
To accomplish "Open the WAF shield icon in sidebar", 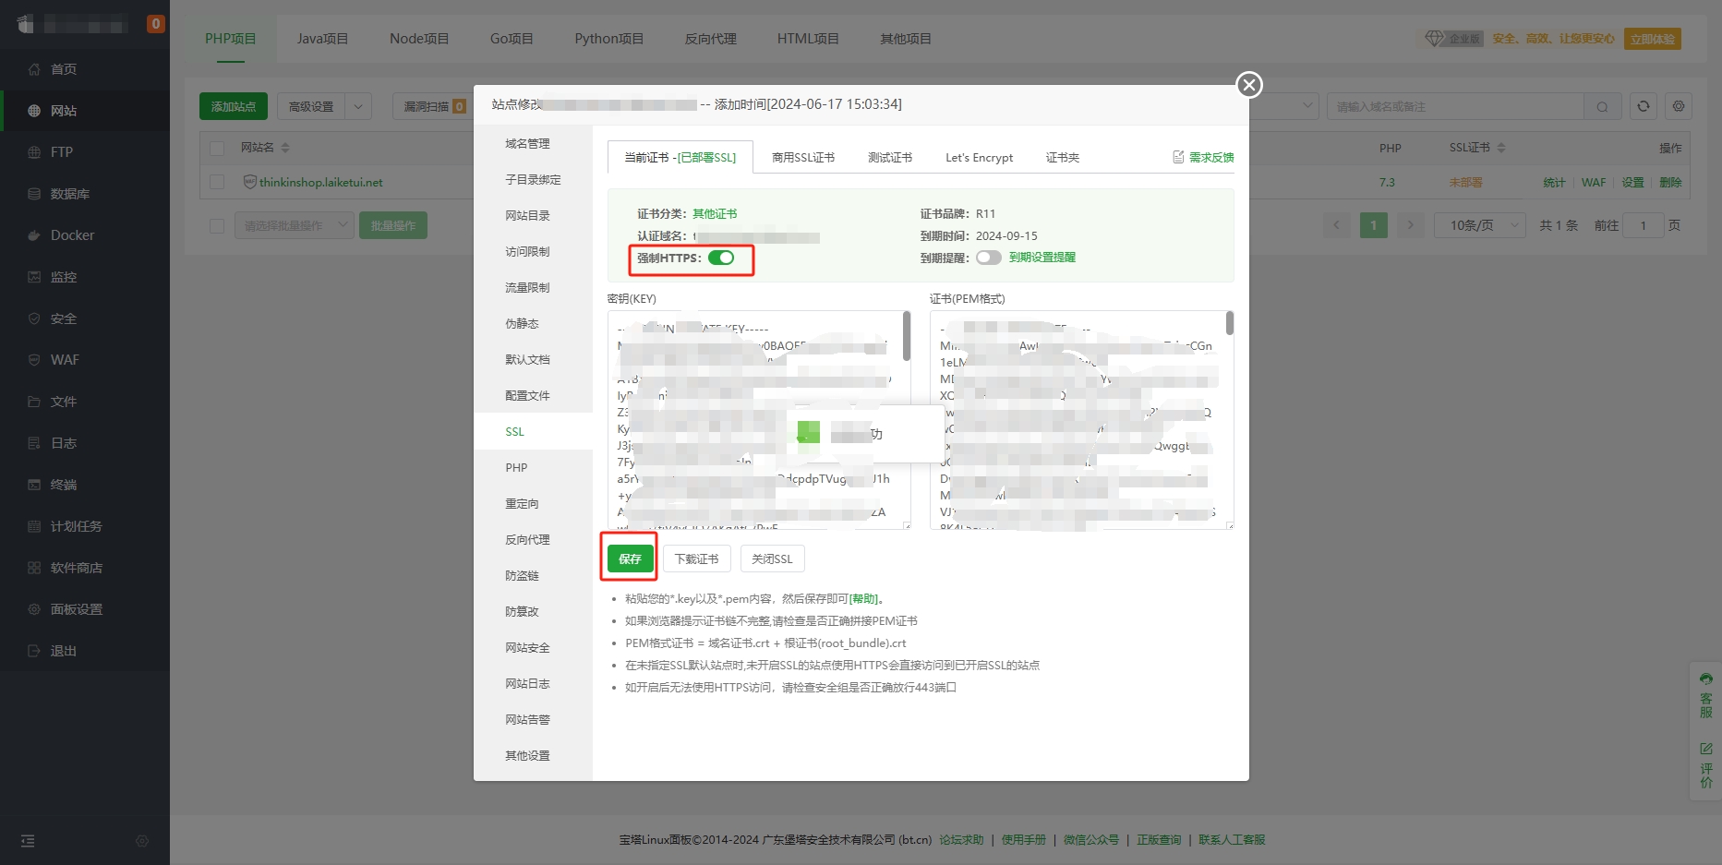I will click(x=34, y=360).
